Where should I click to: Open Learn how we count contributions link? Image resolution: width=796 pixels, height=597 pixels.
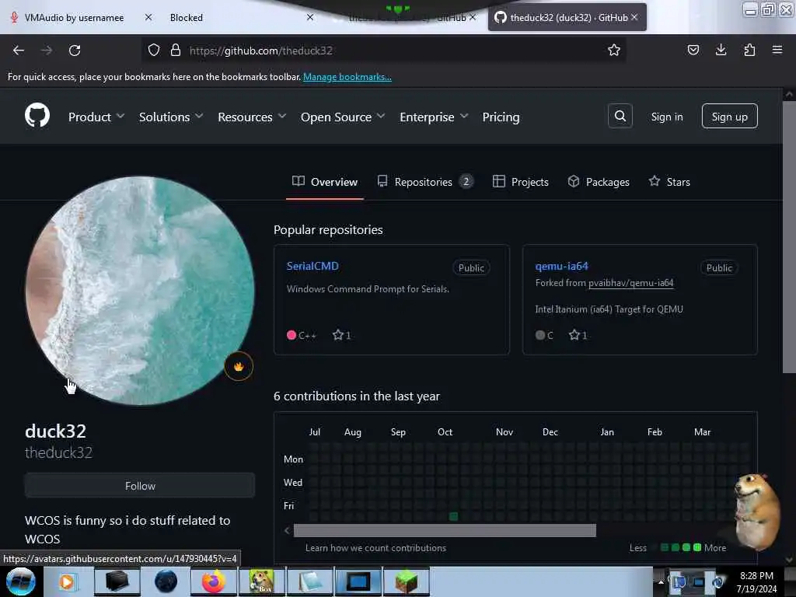point(375,548)
